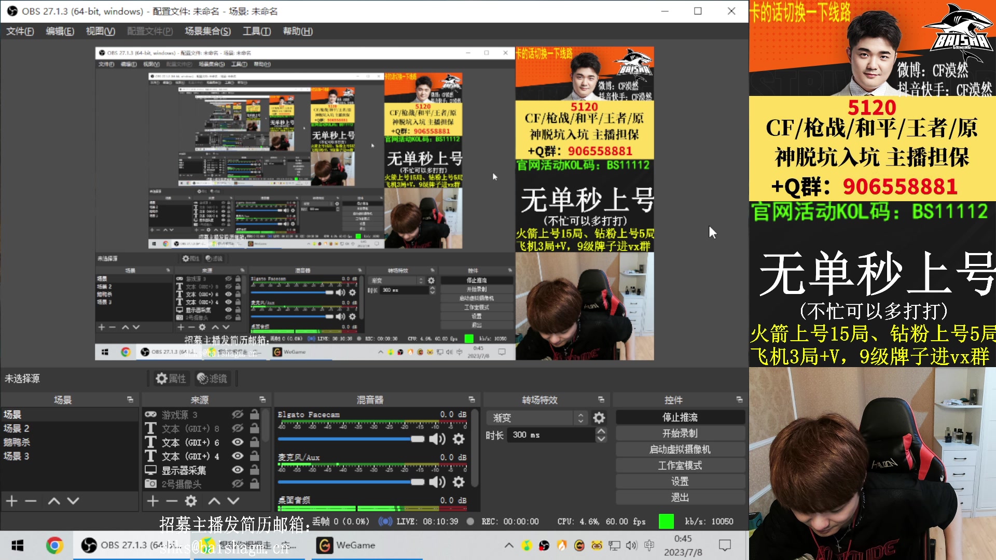The image size is (996, 560).
Task: Move scene down in the list
Action: tap(73, 501)
